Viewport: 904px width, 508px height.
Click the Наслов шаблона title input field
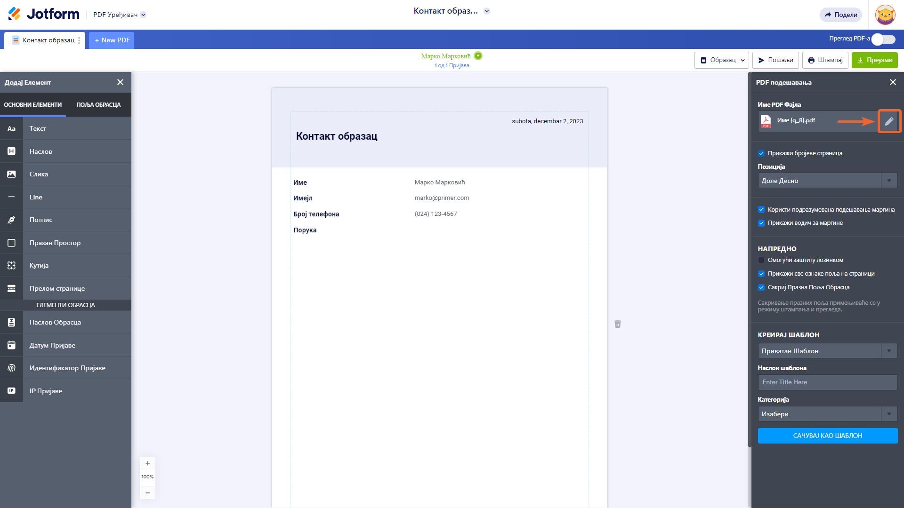pyautogui.click(x=827, y=382)
